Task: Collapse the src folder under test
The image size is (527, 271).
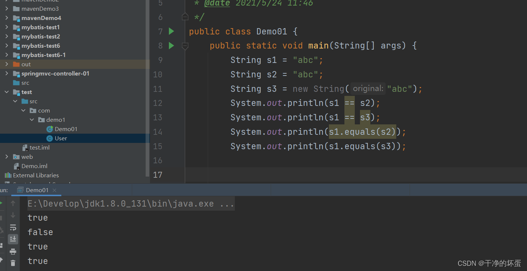Action: point(15,101)
